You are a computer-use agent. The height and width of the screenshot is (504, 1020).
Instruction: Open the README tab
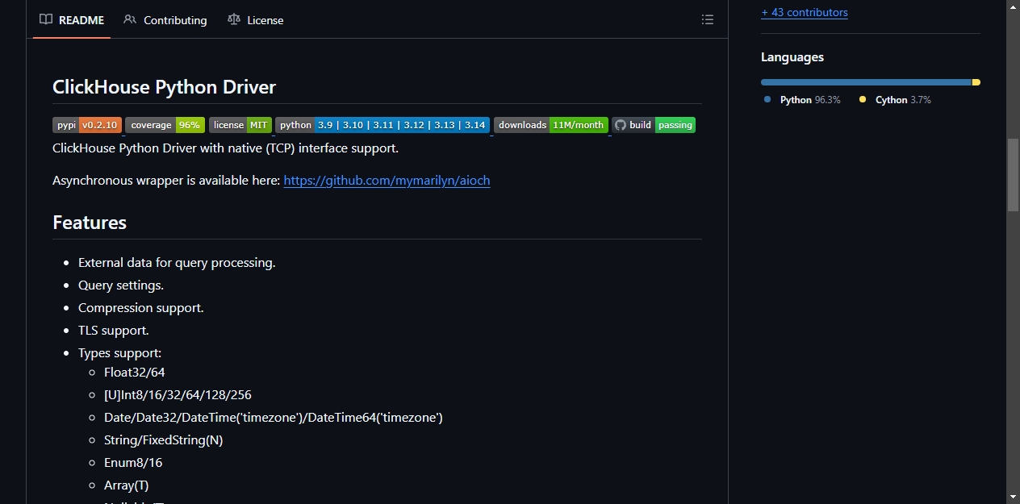72,19
